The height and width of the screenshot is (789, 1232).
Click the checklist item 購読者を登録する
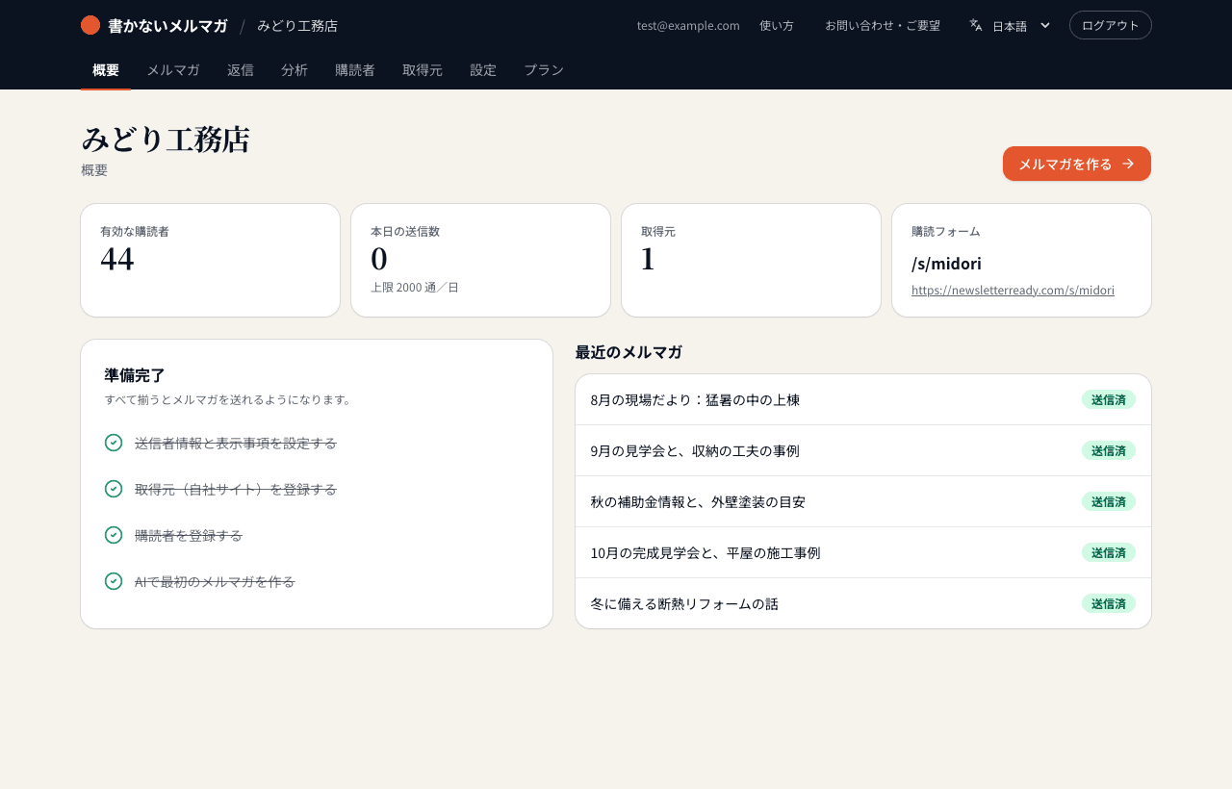tap(189, 535)
